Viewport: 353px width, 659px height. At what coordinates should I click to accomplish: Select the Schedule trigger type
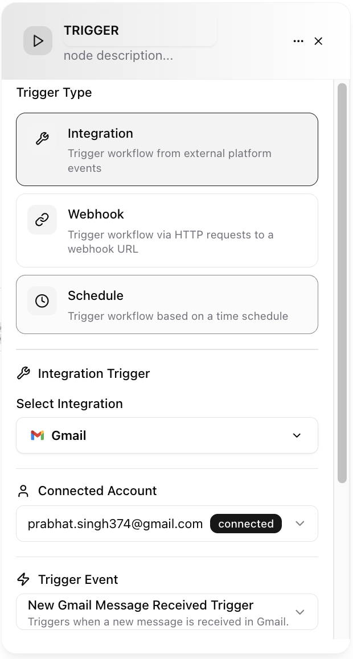[167, 304]
